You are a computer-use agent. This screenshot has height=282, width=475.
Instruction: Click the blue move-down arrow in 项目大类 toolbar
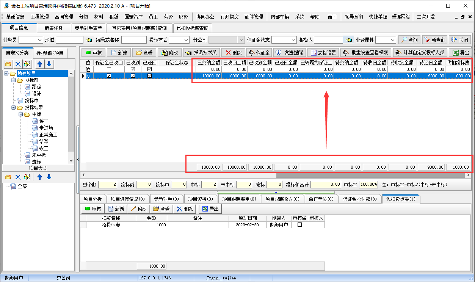(49, 177)
